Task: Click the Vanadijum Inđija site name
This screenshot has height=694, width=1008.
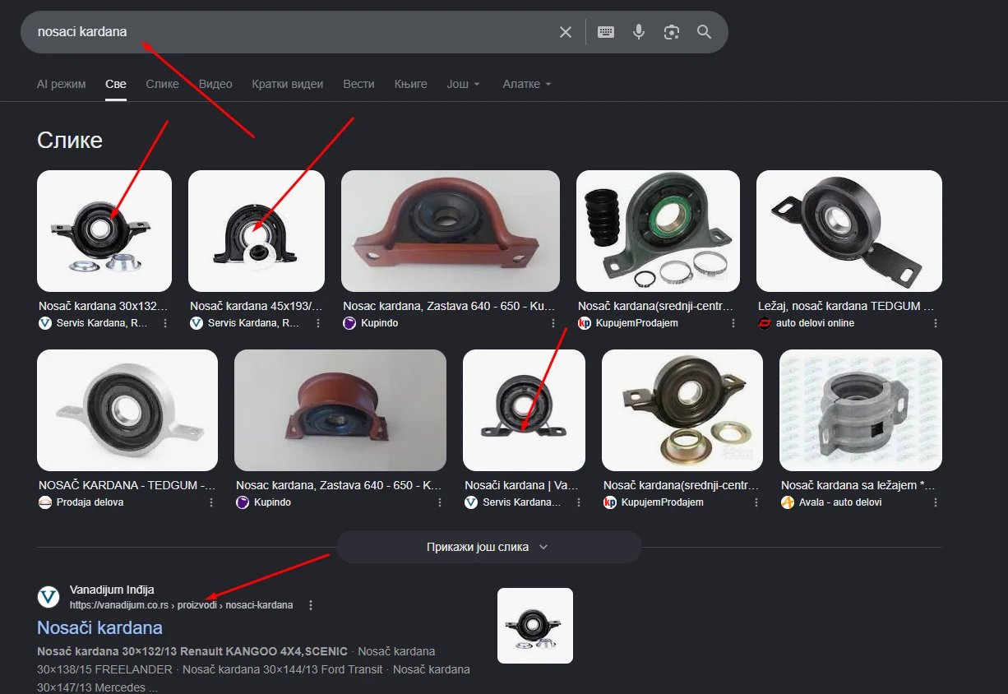Action: pyautogui.click(x=112, y=590)
